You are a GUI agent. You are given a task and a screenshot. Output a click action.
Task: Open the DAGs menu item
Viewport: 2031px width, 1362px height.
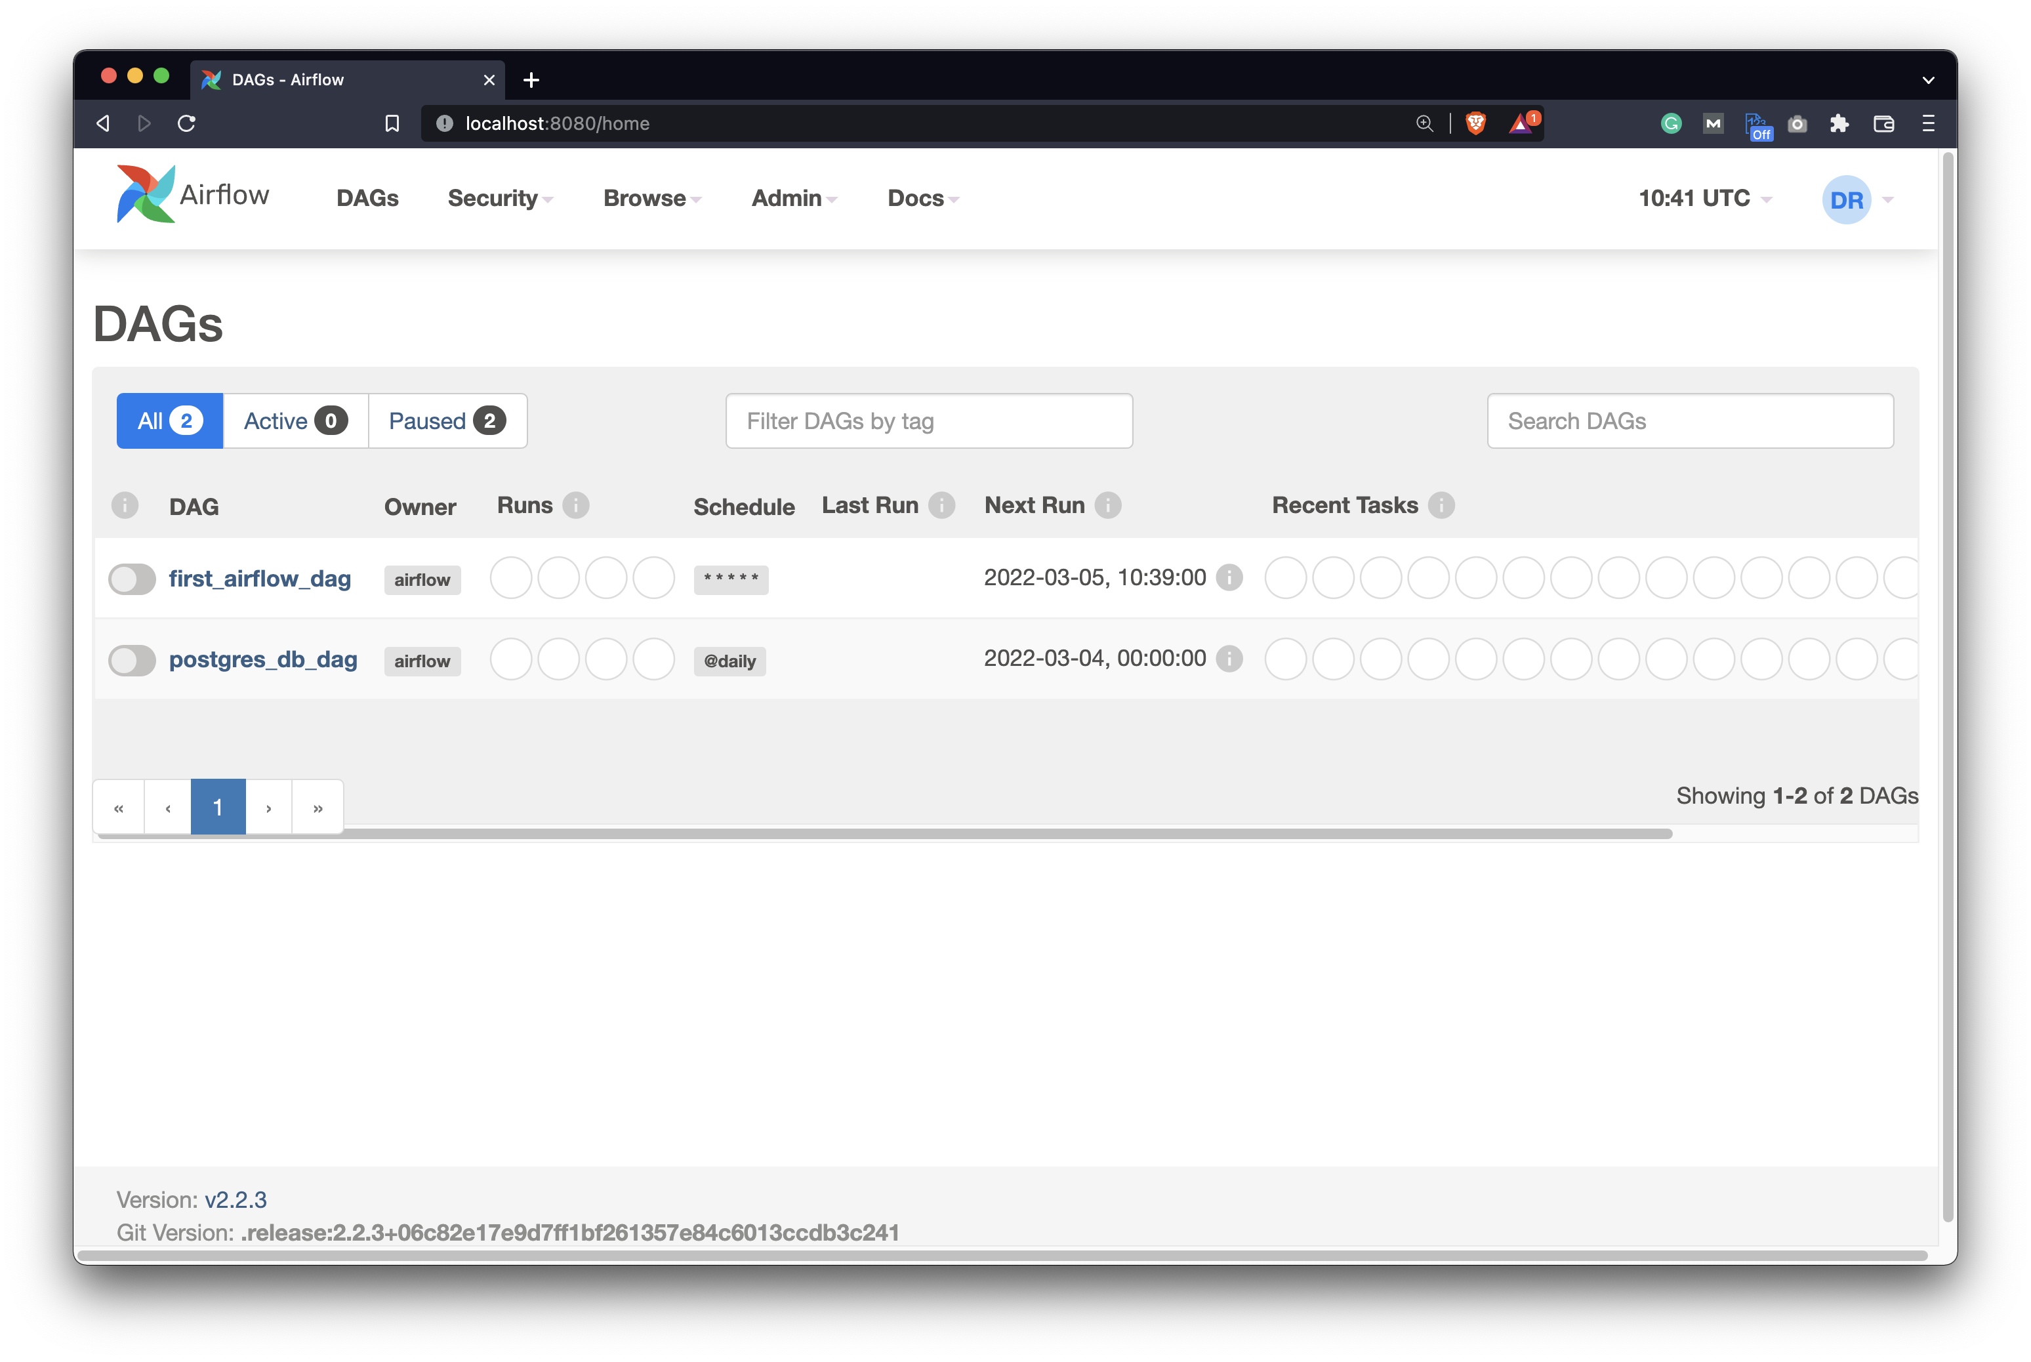tap(367, 198)
